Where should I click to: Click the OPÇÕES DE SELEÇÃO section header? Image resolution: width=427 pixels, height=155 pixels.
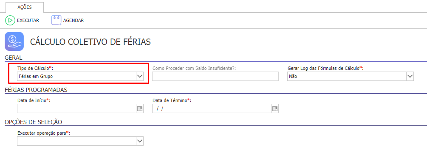click(33, 122)
